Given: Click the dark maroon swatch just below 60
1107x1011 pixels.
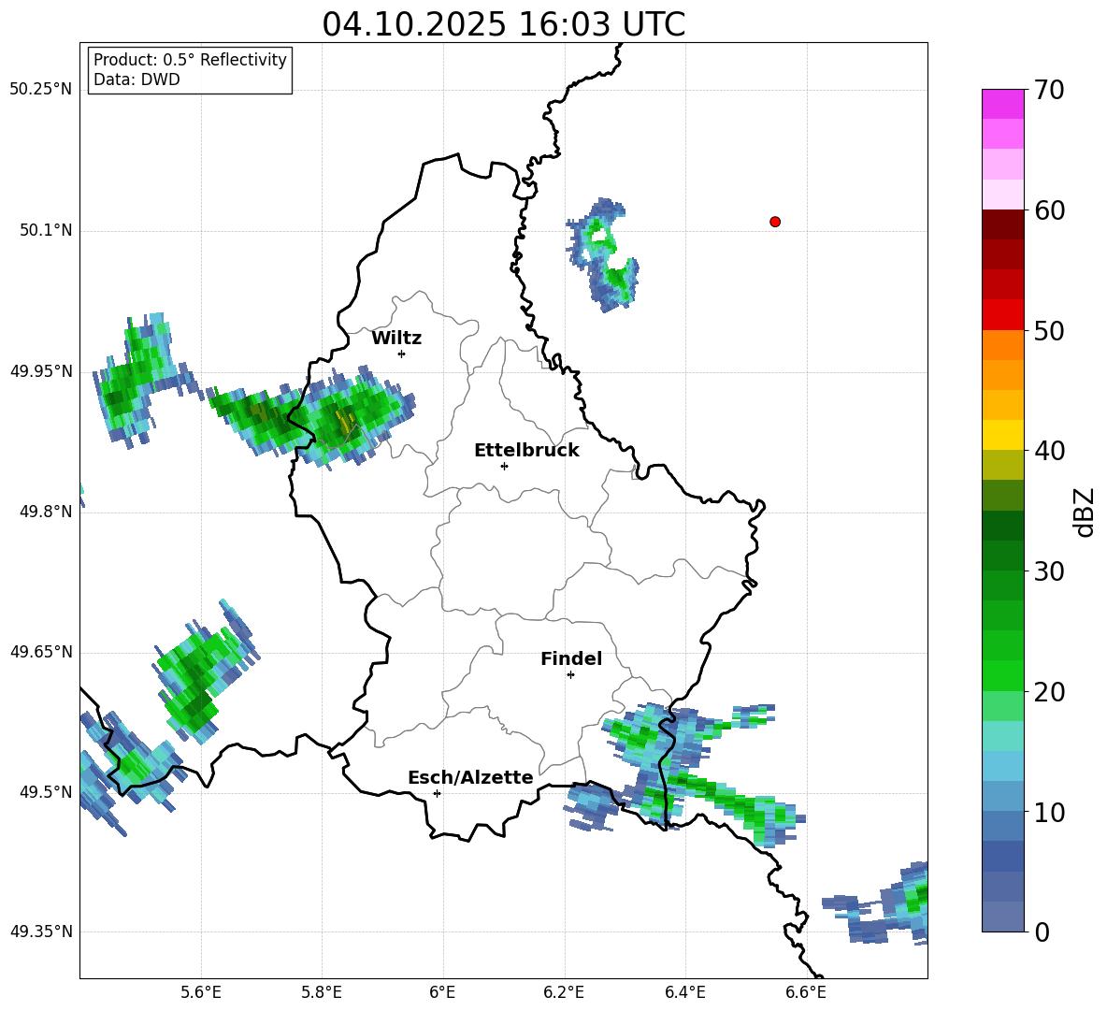Looking at the screenshot, I should coord(1002,224).
